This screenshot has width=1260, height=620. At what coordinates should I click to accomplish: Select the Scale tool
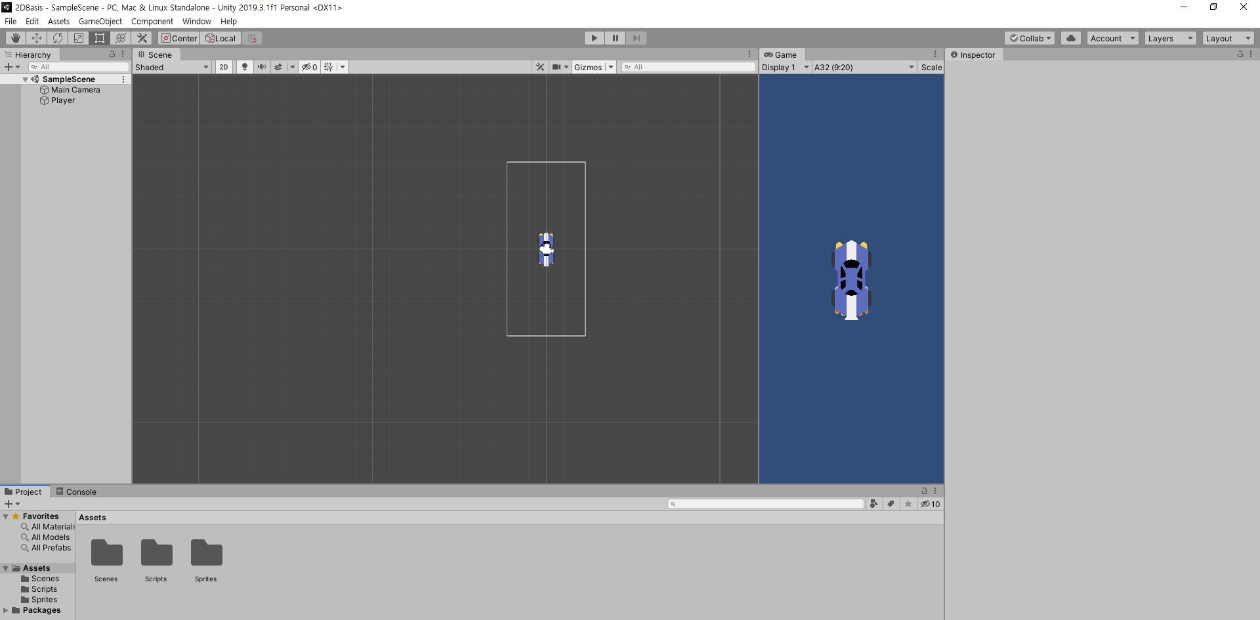(x=79, y=38)
